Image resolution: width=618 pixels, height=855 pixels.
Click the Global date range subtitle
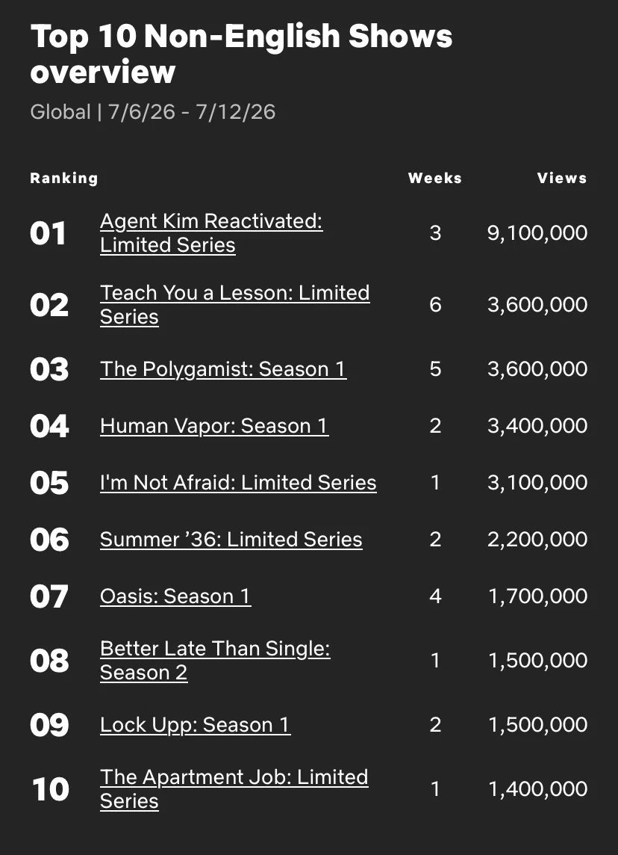(153, 112)
